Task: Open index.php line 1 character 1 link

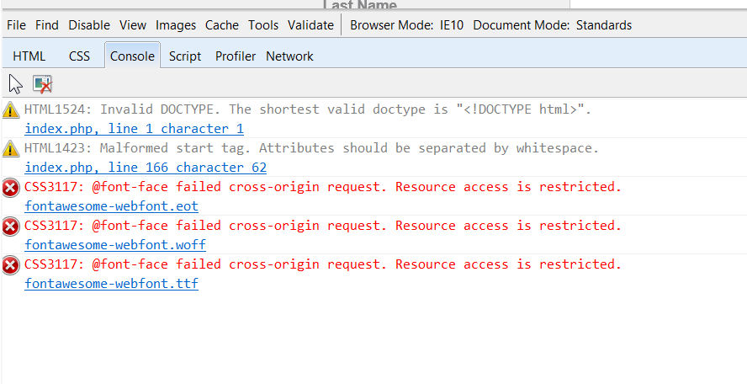Action: [134, 129]
